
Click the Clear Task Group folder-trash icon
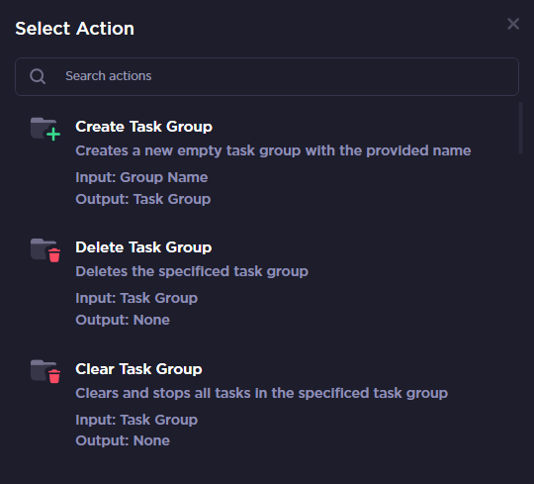[45, 371]
